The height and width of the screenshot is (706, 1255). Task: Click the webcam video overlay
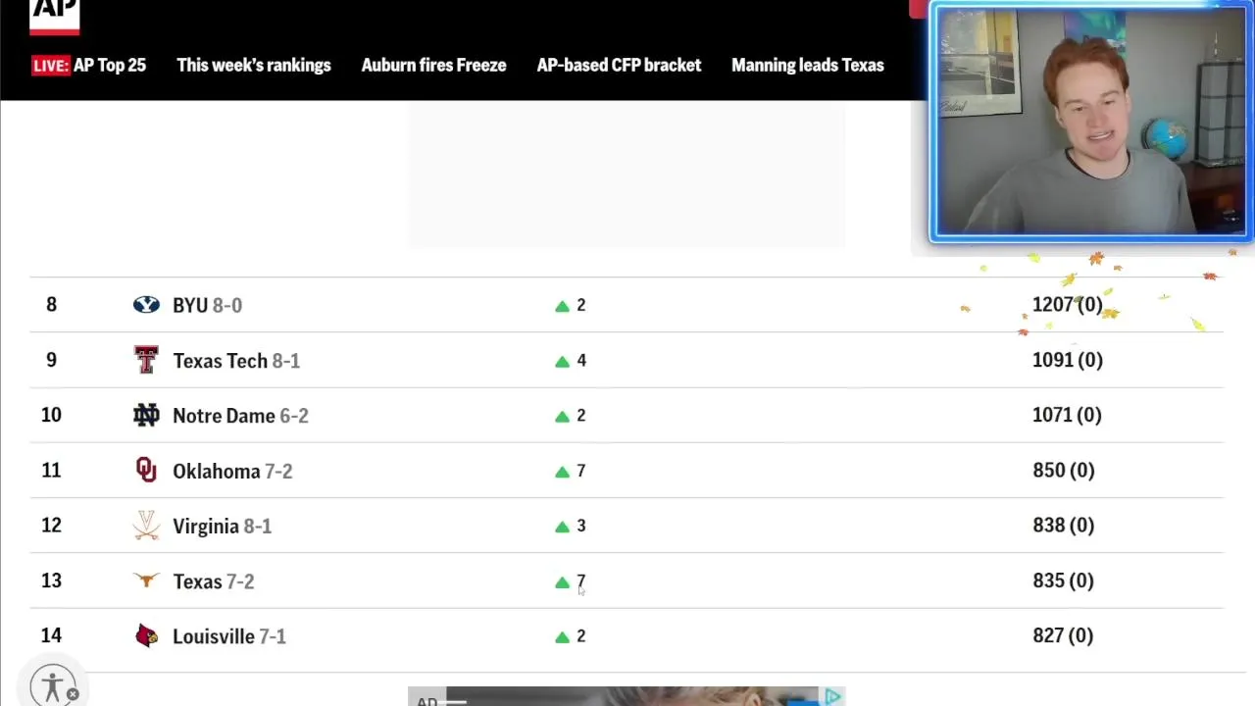click(1091, 122)
